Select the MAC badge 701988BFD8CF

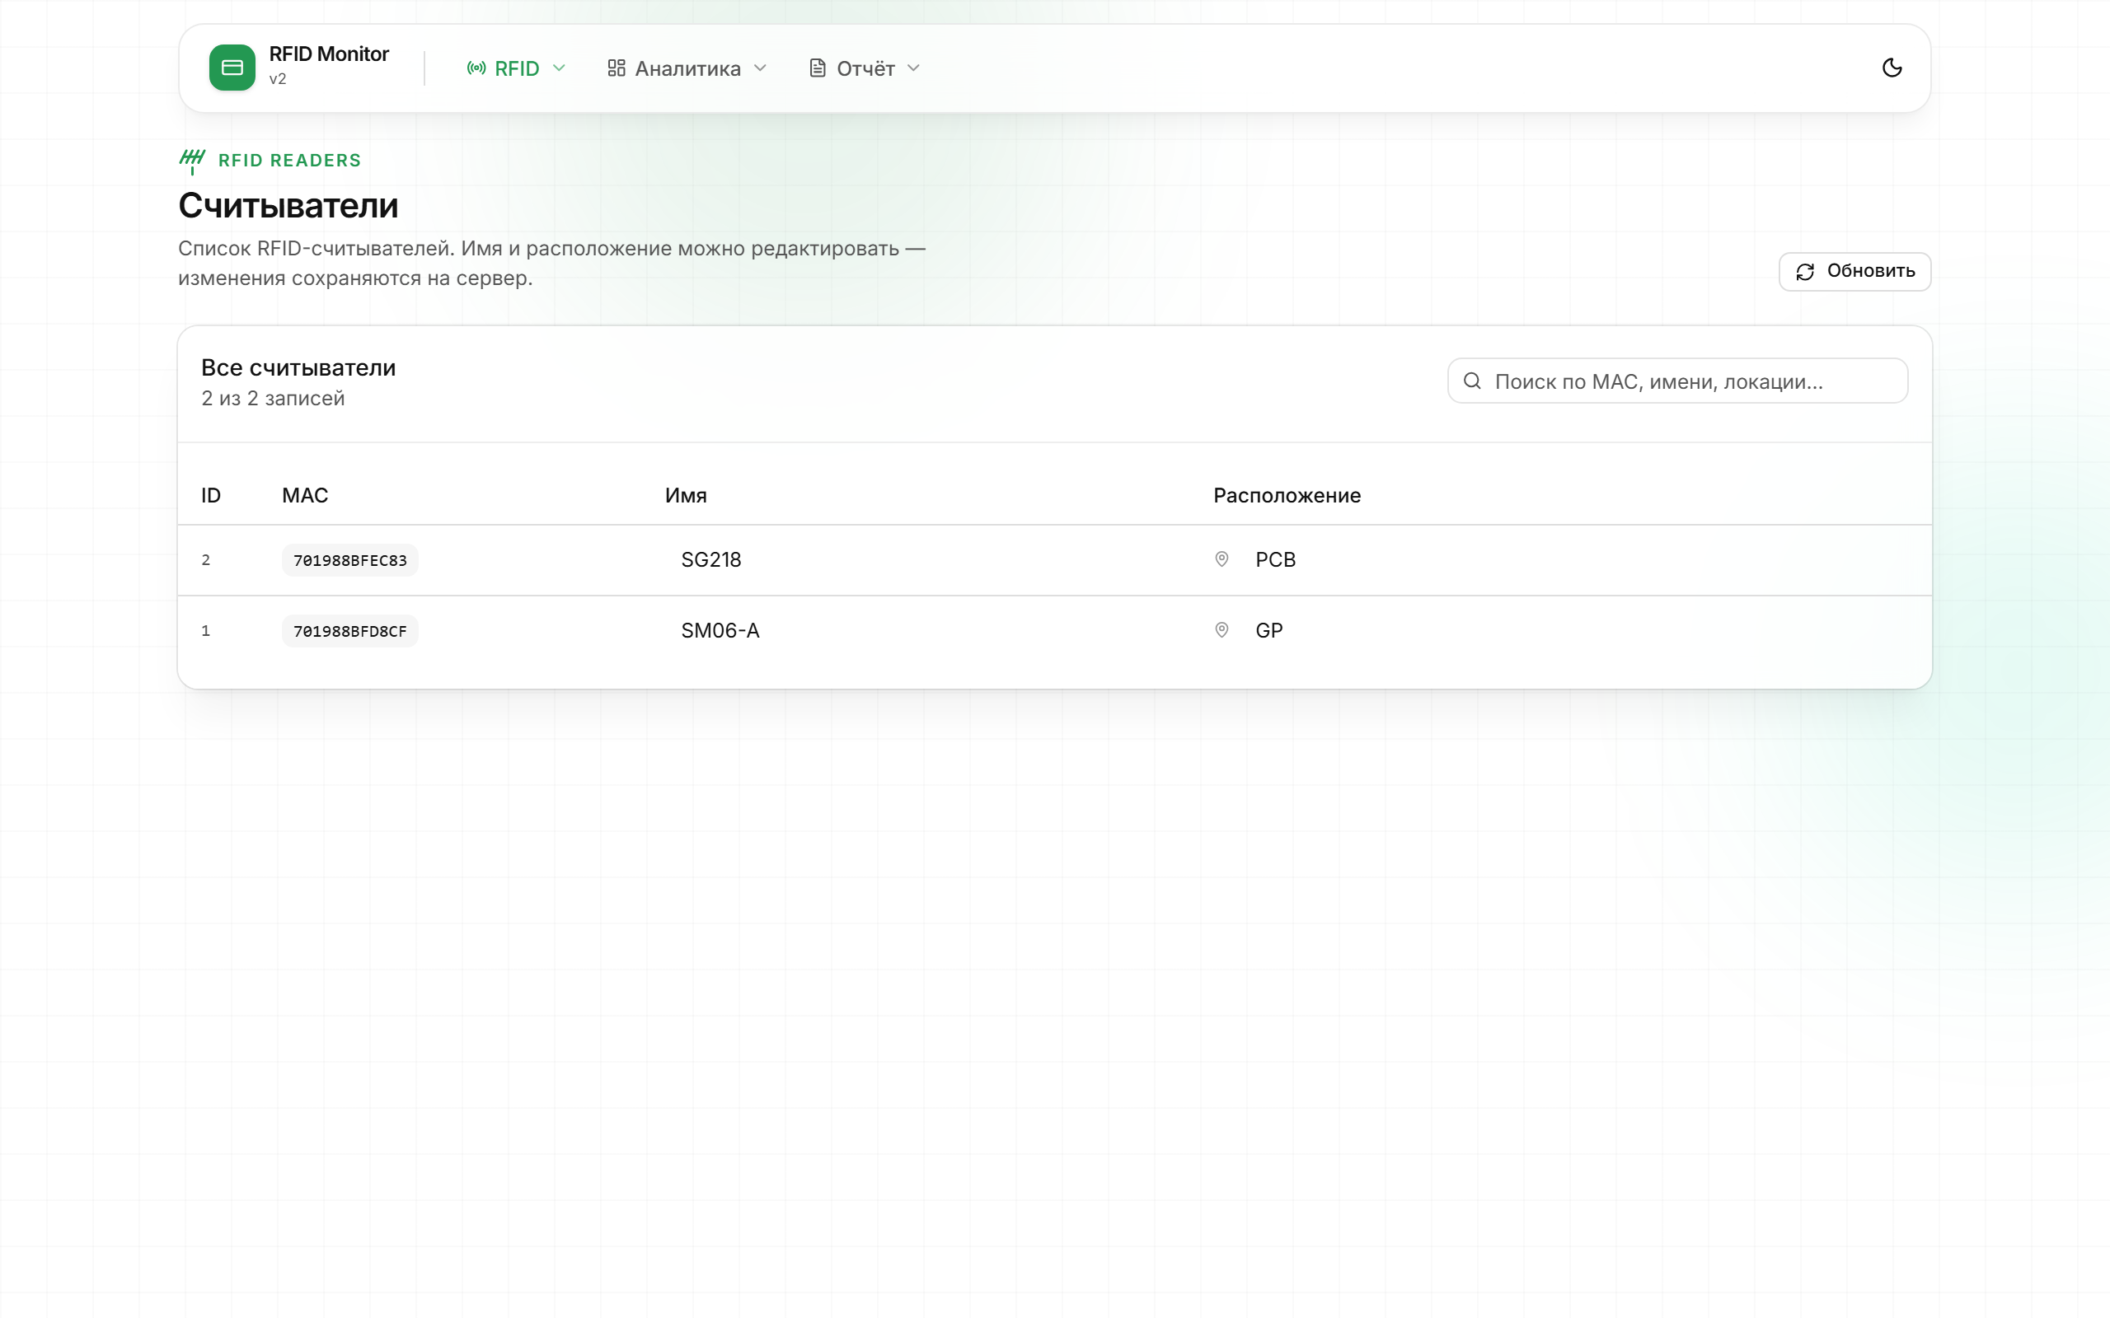coord(349,631)
